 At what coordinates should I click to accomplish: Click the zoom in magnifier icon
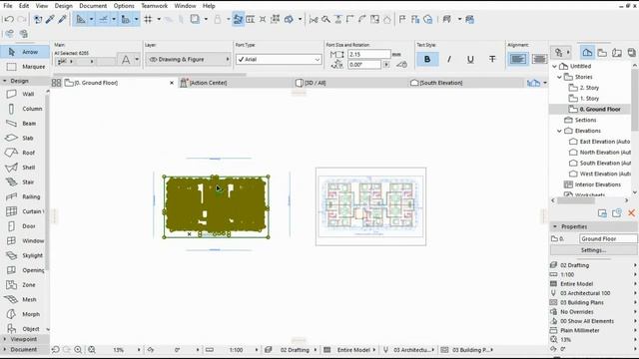(78, 350)
